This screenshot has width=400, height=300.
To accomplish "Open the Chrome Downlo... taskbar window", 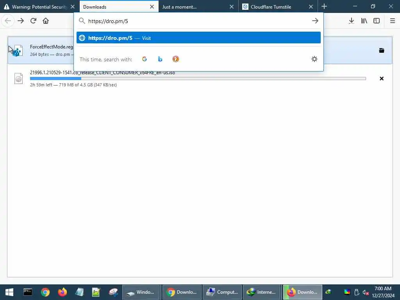I will coord(182,292).
